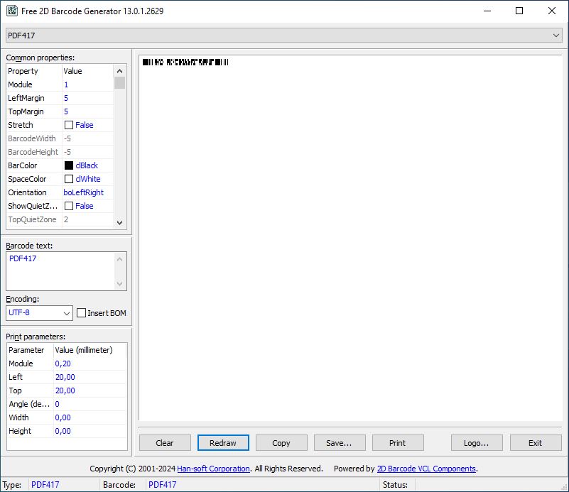The image size is (569, 492).
Task: Select the BarcodeHeight property row
Action: (x=60, y=152)
